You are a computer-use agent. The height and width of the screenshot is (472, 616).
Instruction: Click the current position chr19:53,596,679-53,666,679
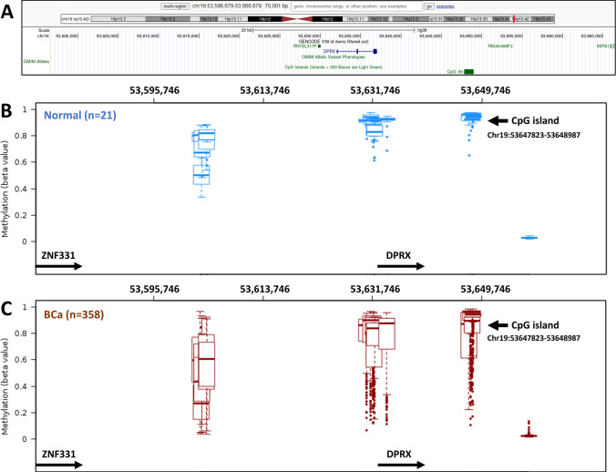227,6
